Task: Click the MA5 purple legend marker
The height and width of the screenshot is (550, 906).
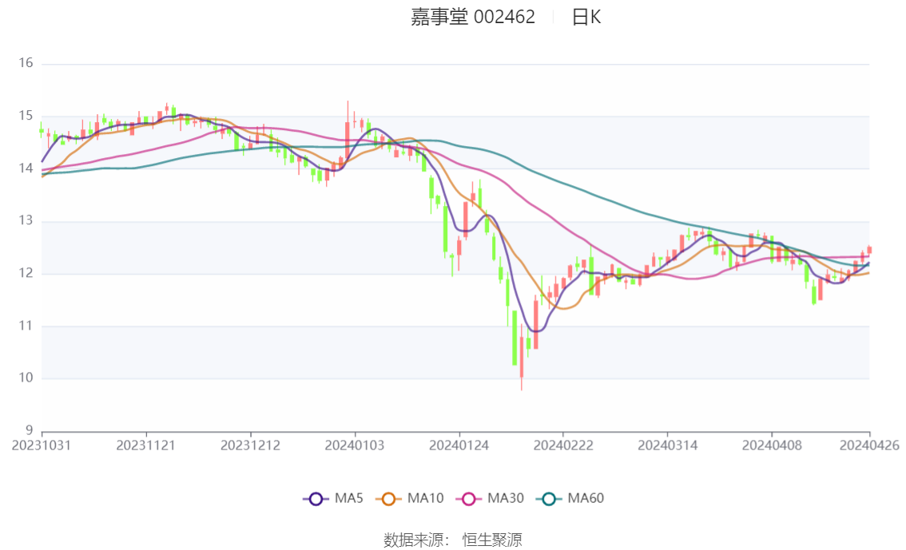Action: [316, 499]
